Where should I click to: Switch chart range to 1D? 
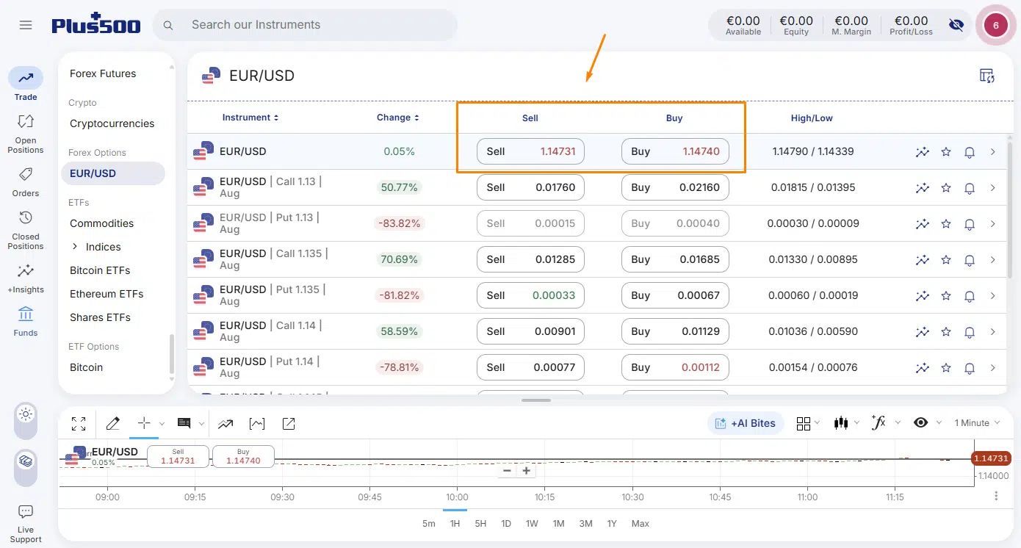pyautogui.click(x=506, y=524)
